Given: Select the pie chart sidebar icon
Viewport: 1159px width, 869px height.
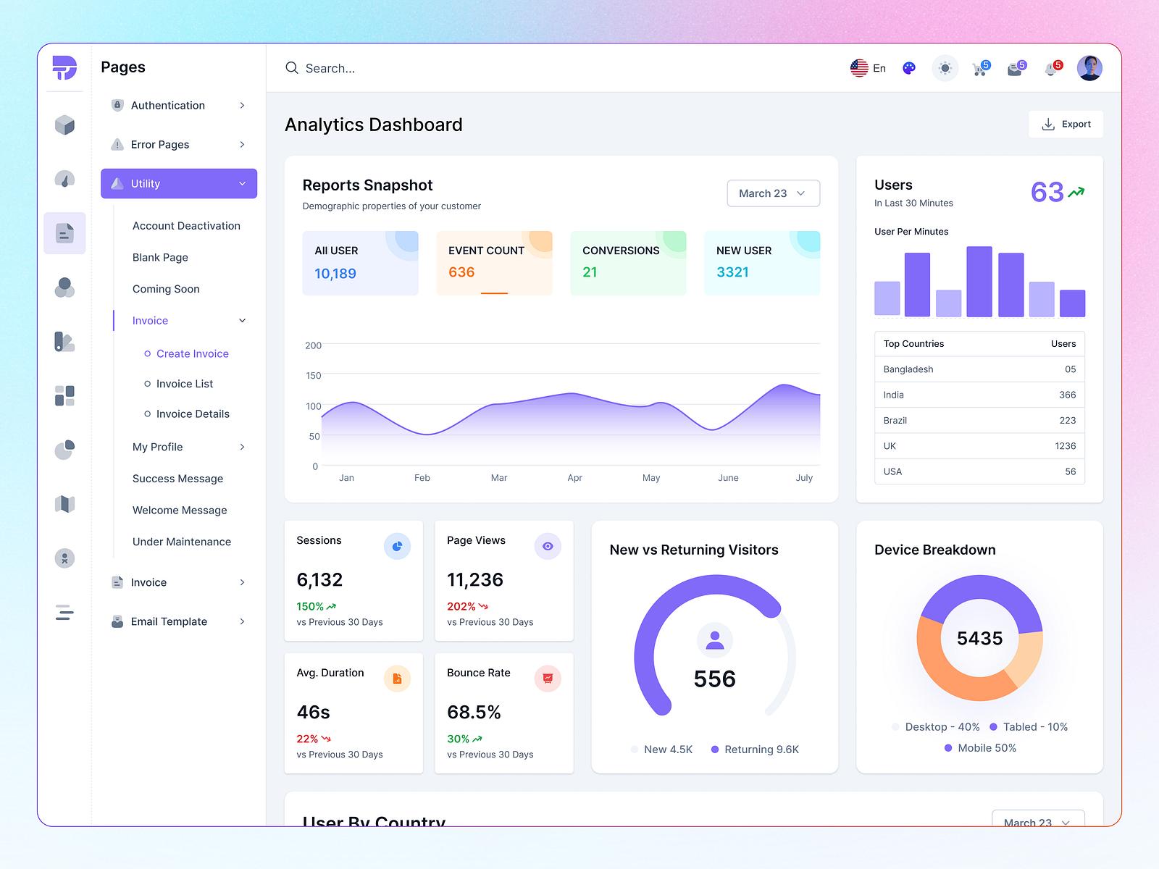Looking at the screenshot, I should (64, 450).
